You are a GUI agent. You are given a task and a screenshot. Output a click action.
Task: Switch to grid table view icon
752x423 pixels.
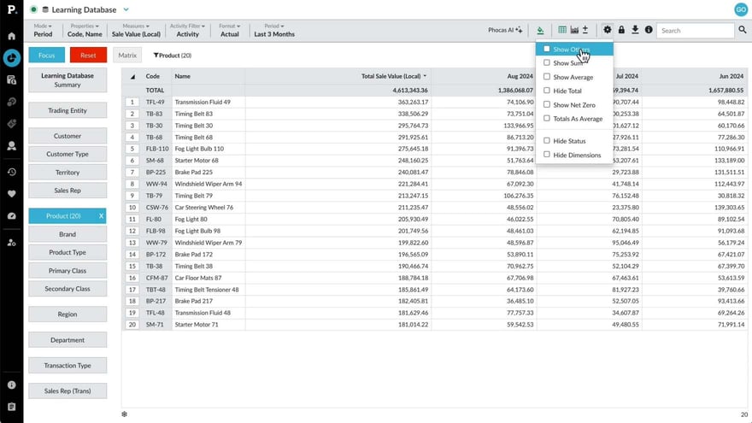(x=562, y=30)
